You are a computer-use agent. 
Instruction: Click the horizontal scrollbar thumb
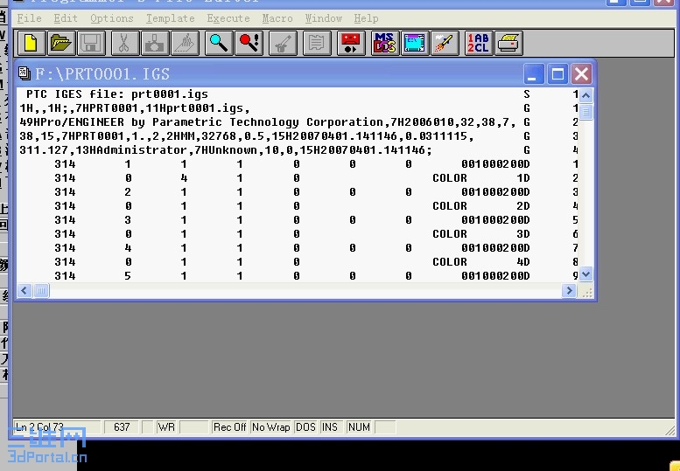(x=41, y=290)
